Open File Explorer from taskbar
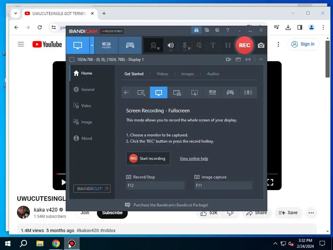333x250 pixels. [40, 243]
